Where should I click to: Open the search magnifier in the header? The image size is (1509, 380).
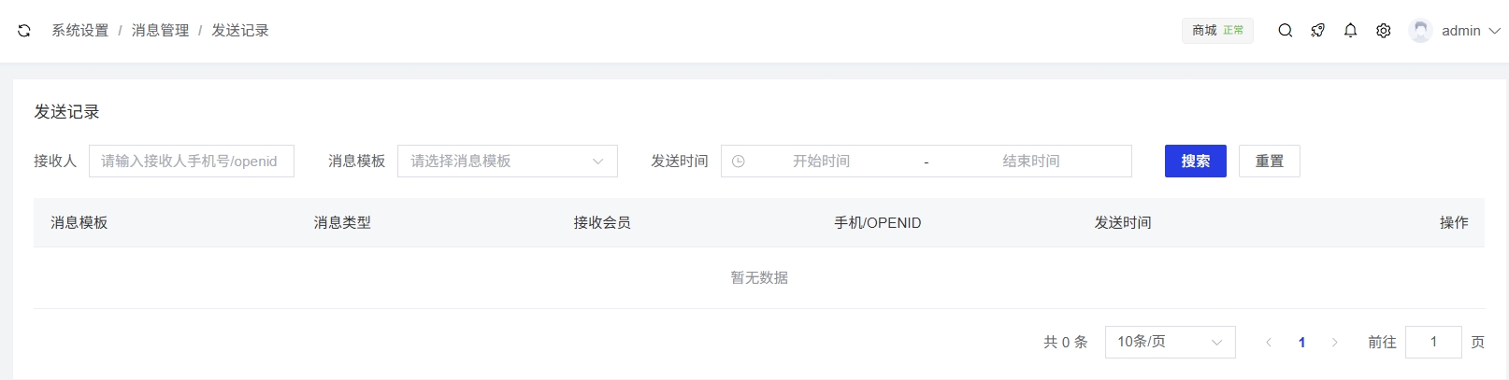coord(1286,31)
